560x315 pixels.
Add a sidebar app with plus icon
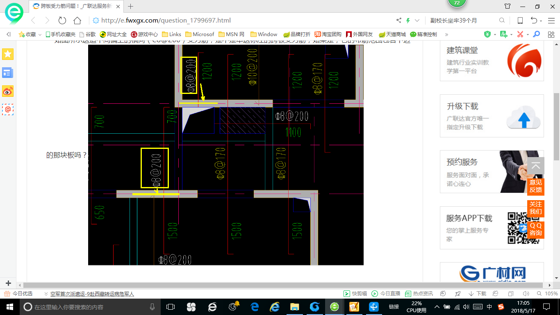tap(8, 283)
